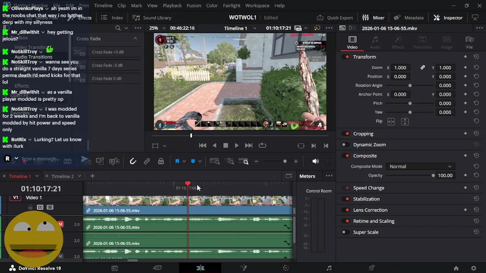The image size is (486, 273).
Task: Open the Composite Mode Normal dropdown
Action: click(420, 166)
